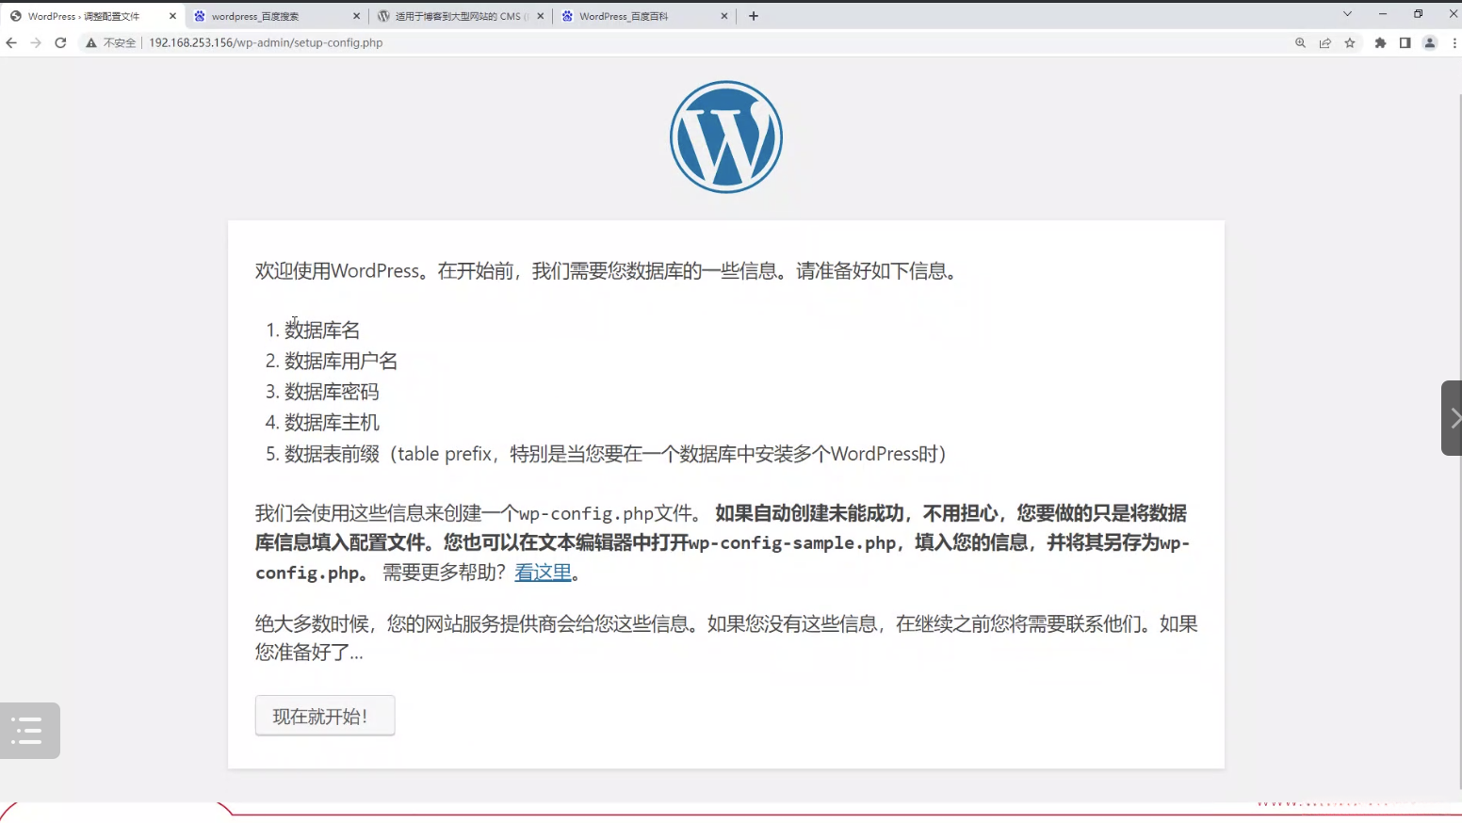Open a new browser tab
Image resolution: width=1462 pixels, height=823 pixels.
click(754, 16)
